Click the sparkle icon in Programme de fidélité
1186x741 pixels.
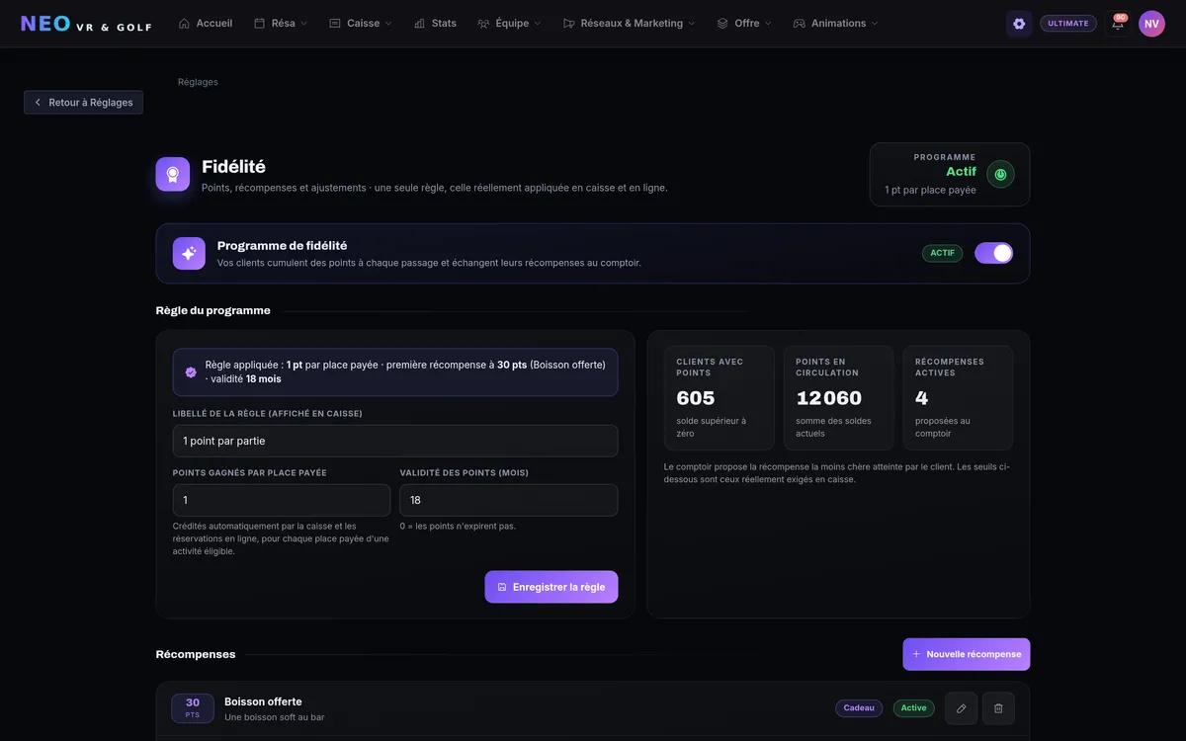(189, 253)
